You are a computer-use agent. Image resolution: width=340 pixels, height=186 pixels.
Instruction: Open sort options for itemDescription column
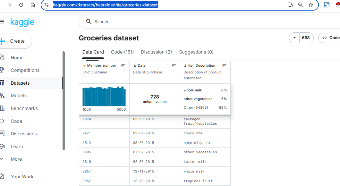tap(224, 66)
